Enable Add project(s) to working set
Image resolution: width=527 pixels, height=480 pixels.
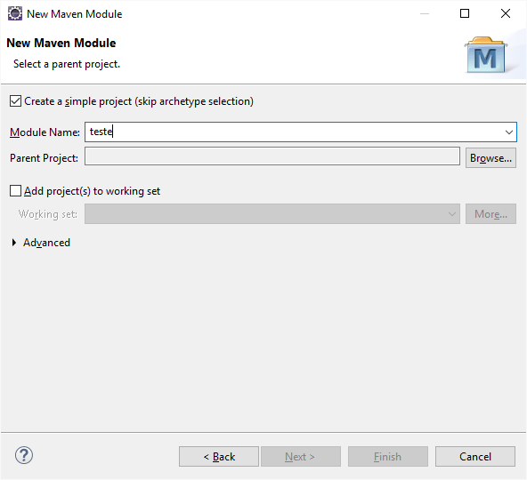point(15,190)
